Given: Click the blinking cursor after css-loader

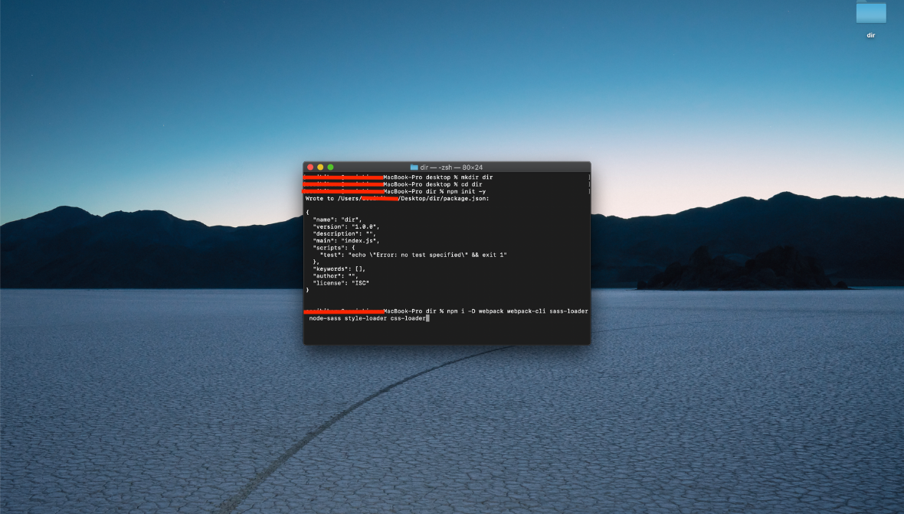Looking at the screenshot, I should (x=428, y=318).
